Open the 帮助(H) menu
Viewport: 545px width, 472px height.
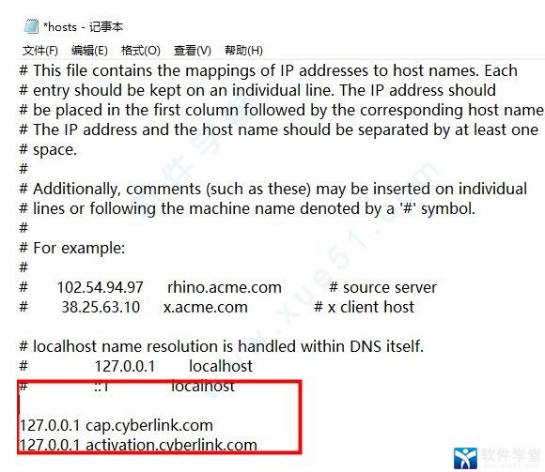tap(243, 51)
